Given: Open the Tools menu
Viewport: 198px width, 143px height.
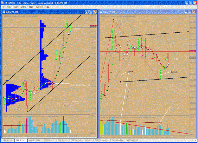Looking at the screenshot, I should tap(31, 7).
